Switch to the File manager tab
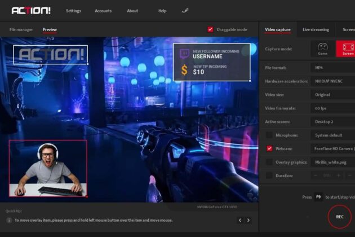The height and width of the screenshot is (237, 355). pyautogui.click(x=21, y=29)
